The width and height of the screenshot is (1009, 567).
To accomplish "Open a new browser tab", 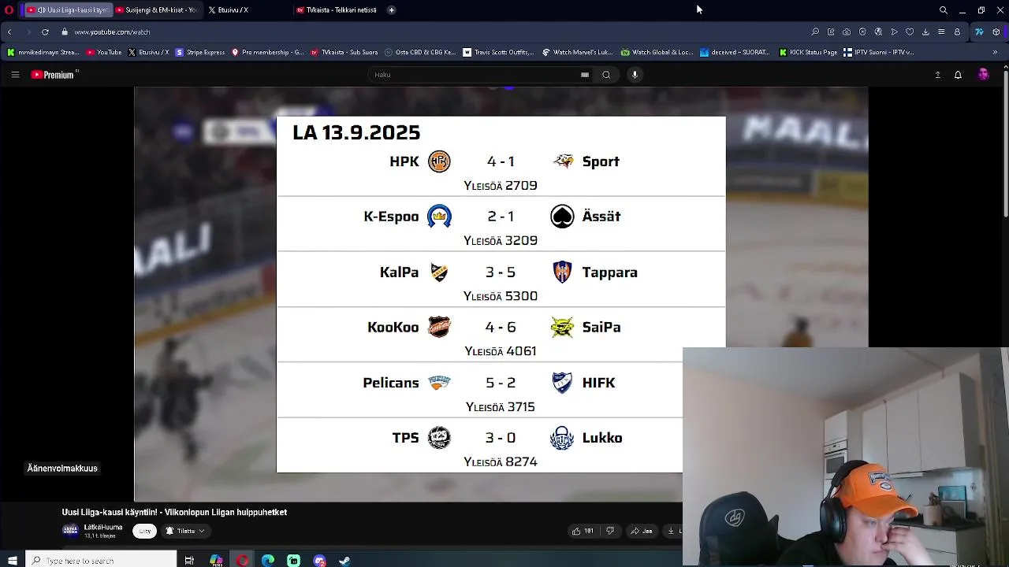I will click(x=391, y=10).
